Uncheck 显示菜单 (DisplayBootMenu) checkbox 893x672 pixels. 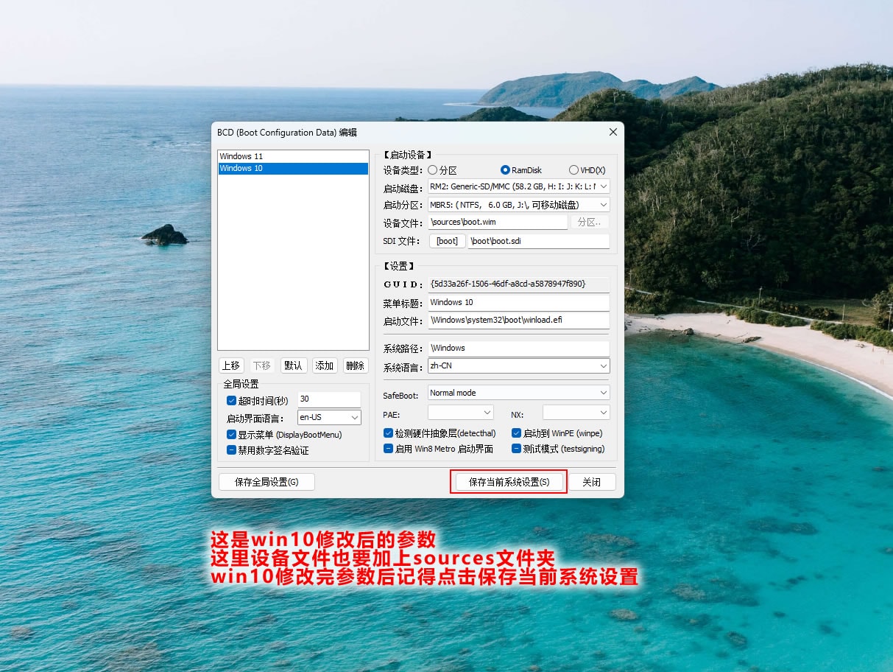pos(232,435)
